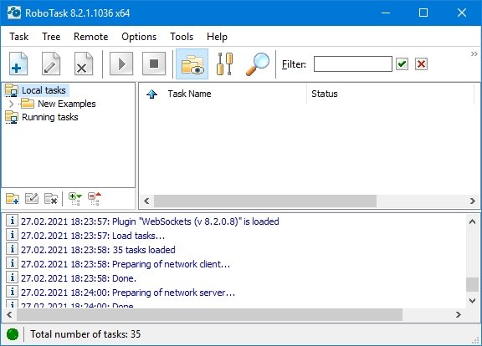Select the '35 tasks loaded' log entry
The height and width of the screenshot is (346, 482).
click(98, 250)
